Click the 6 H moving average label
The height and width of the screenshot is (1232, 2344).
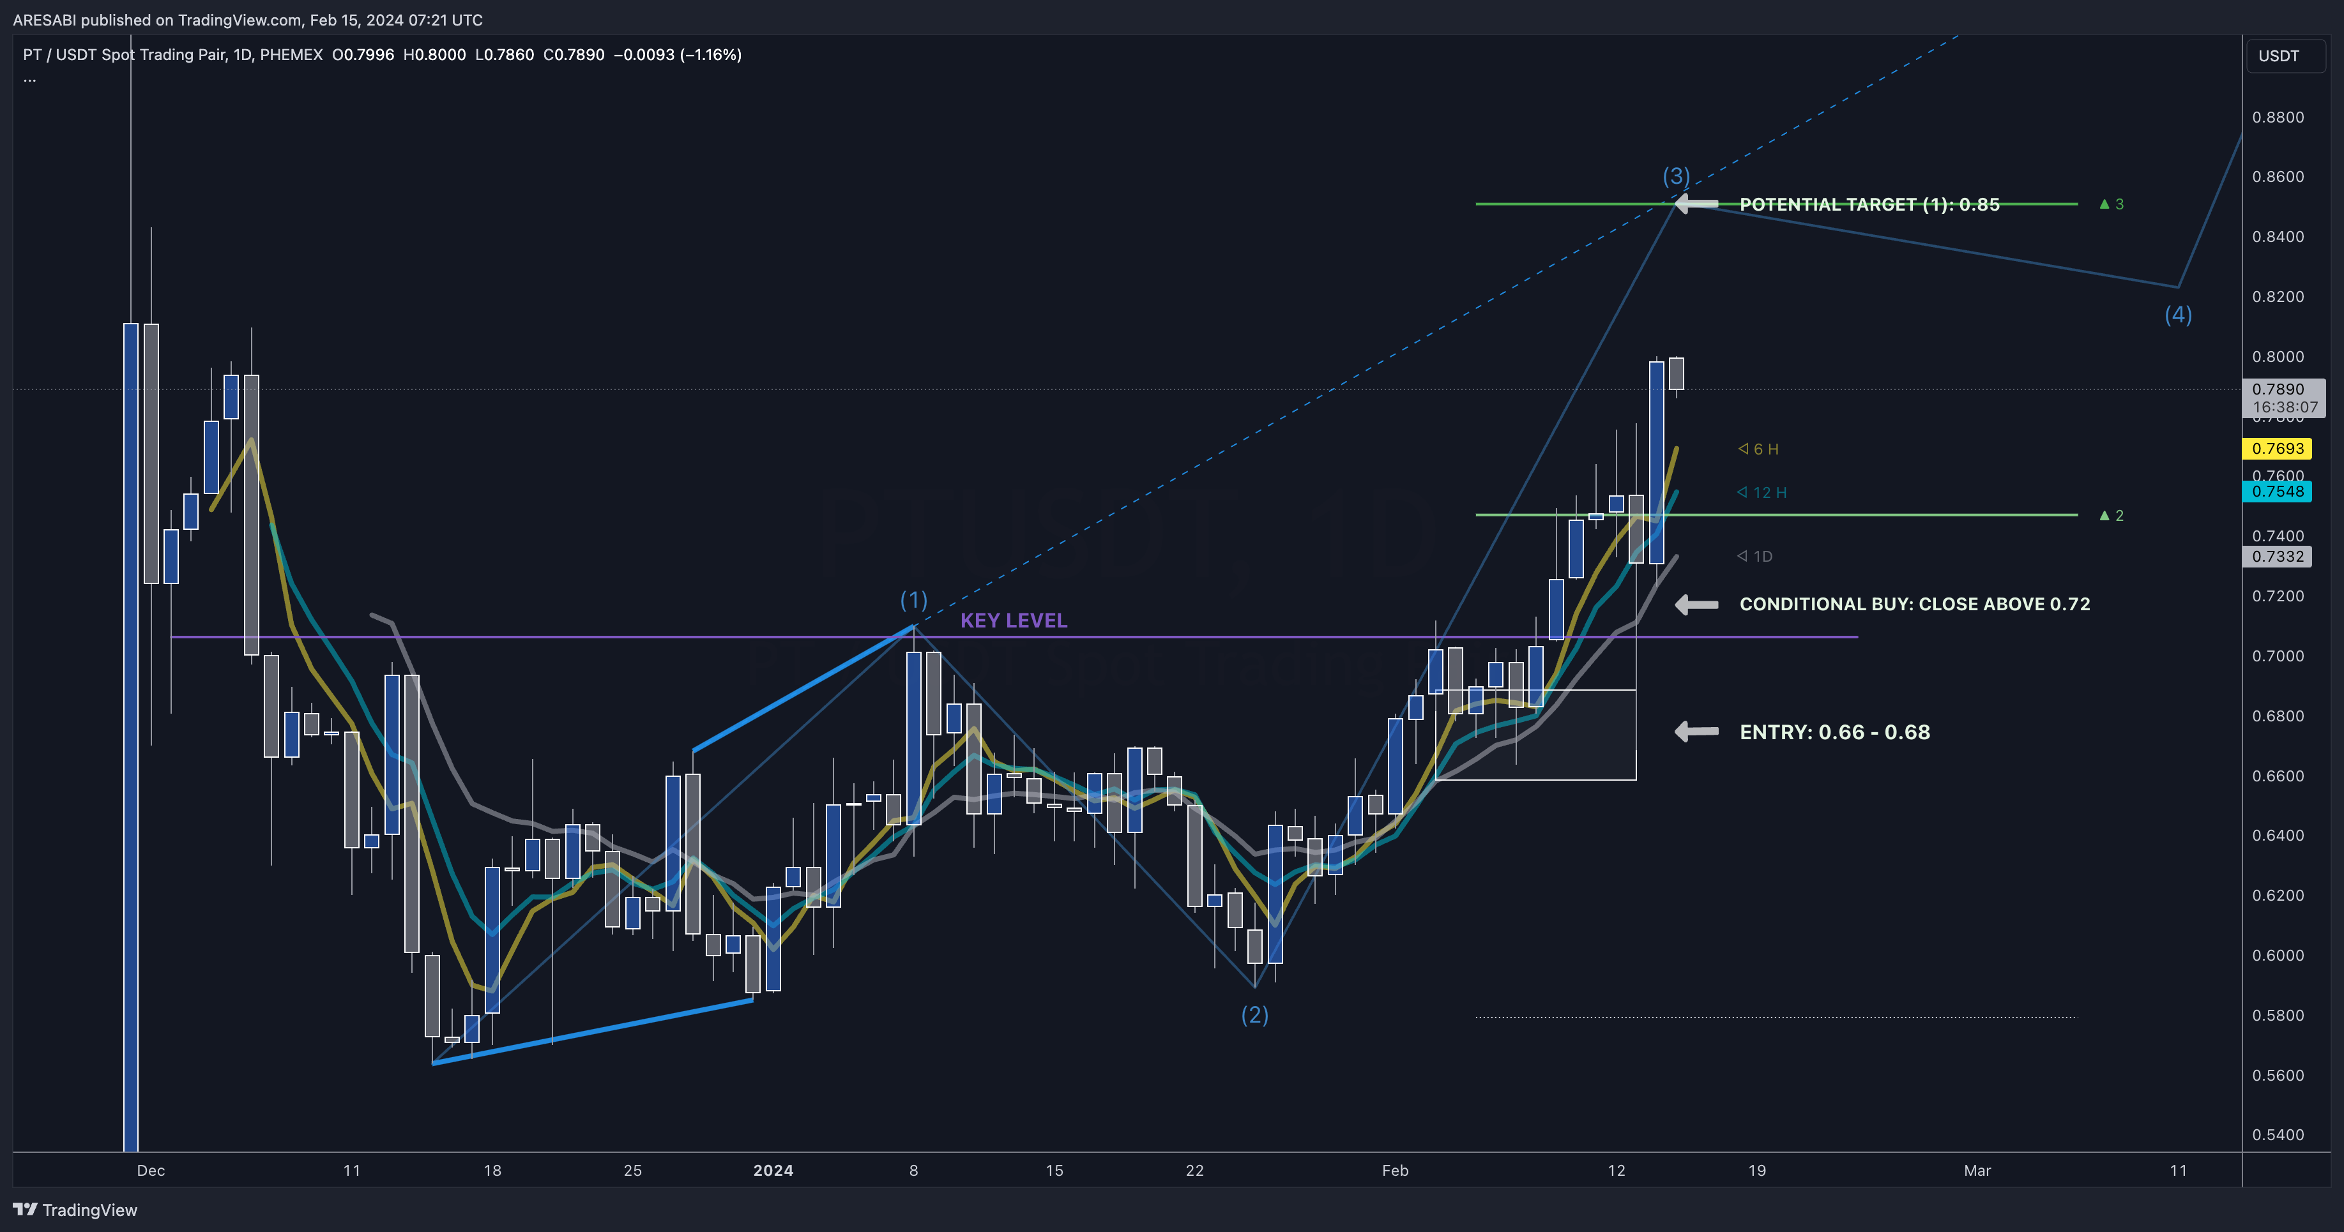(x=1758, y=449)
